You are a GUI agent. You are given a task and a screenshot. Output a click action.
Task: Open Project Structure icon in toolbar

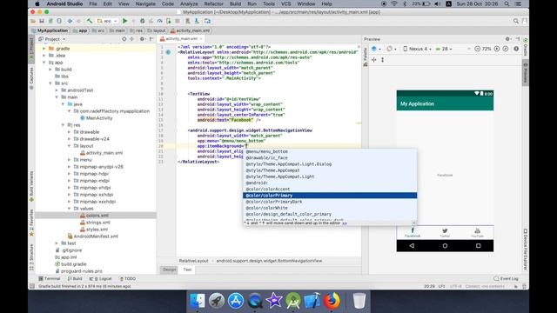click(x=207, y=21)
